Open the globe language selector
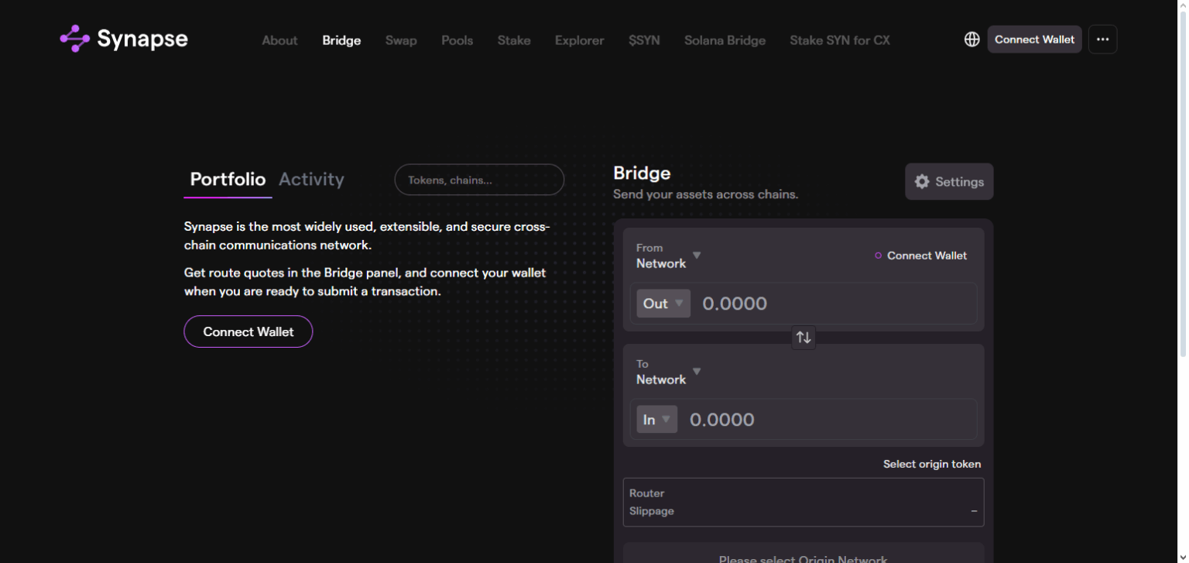 click(972, 38)
